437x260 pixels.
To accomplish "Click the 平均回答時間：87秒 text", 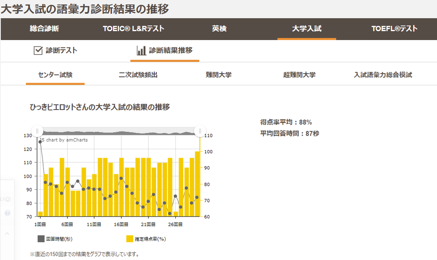I will (x=290, y=133).
